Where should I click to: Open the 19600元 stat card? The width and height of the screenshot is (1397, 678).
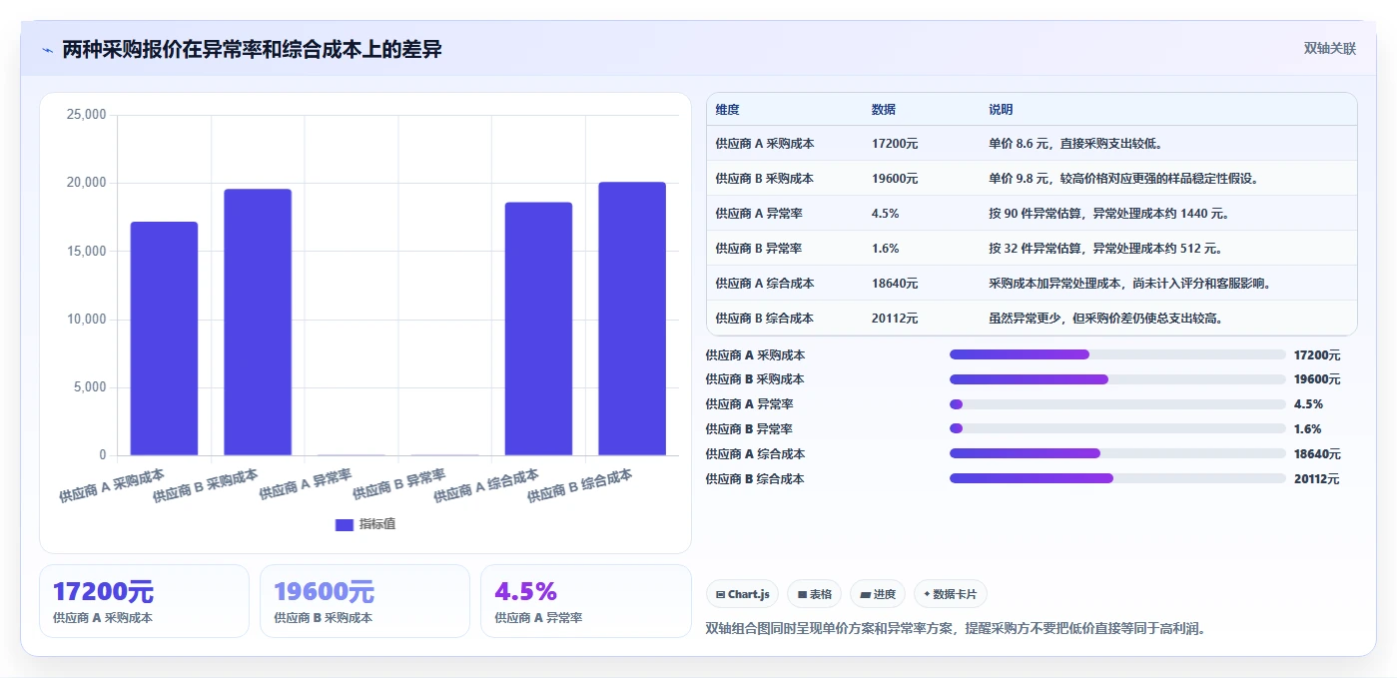[x=364, y=601]
